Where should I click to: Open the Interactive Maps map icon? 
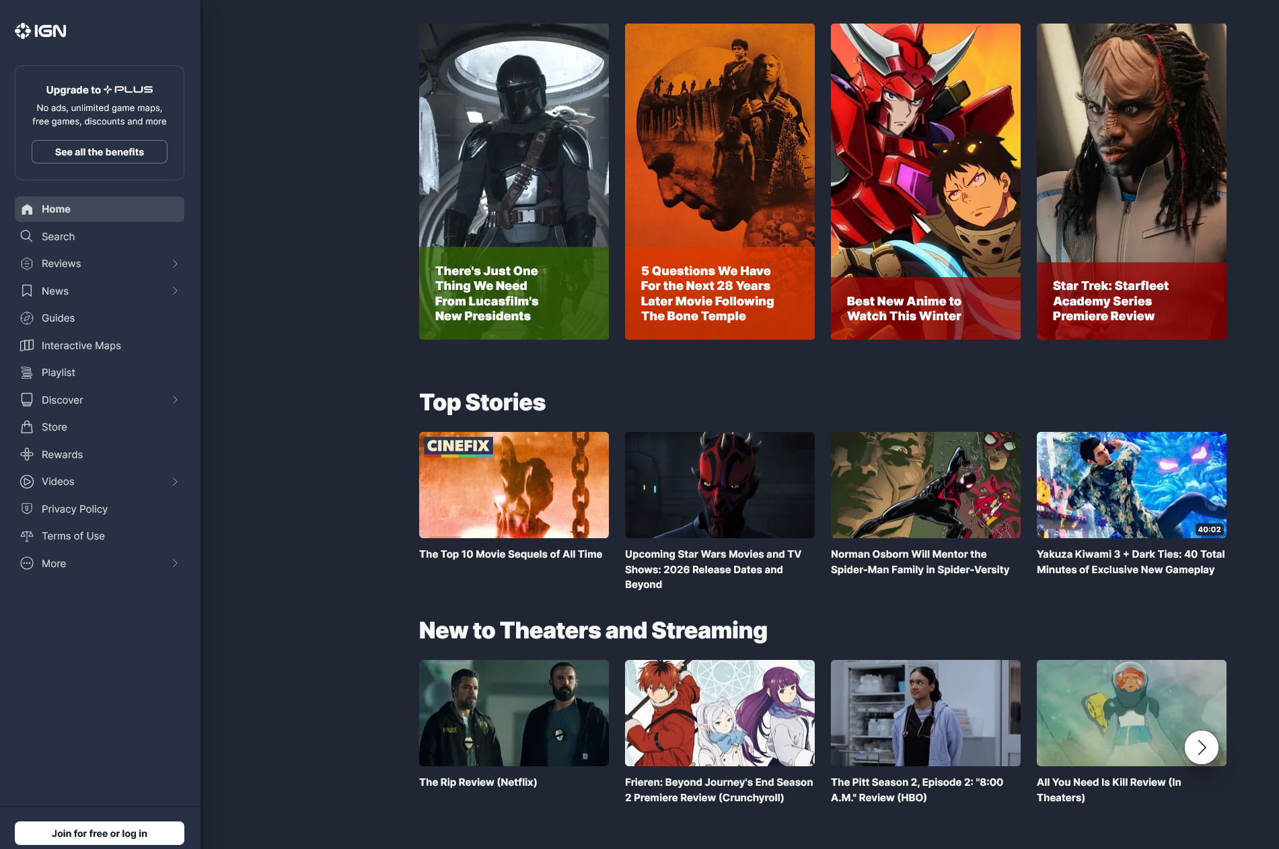[x=27, y=345]
